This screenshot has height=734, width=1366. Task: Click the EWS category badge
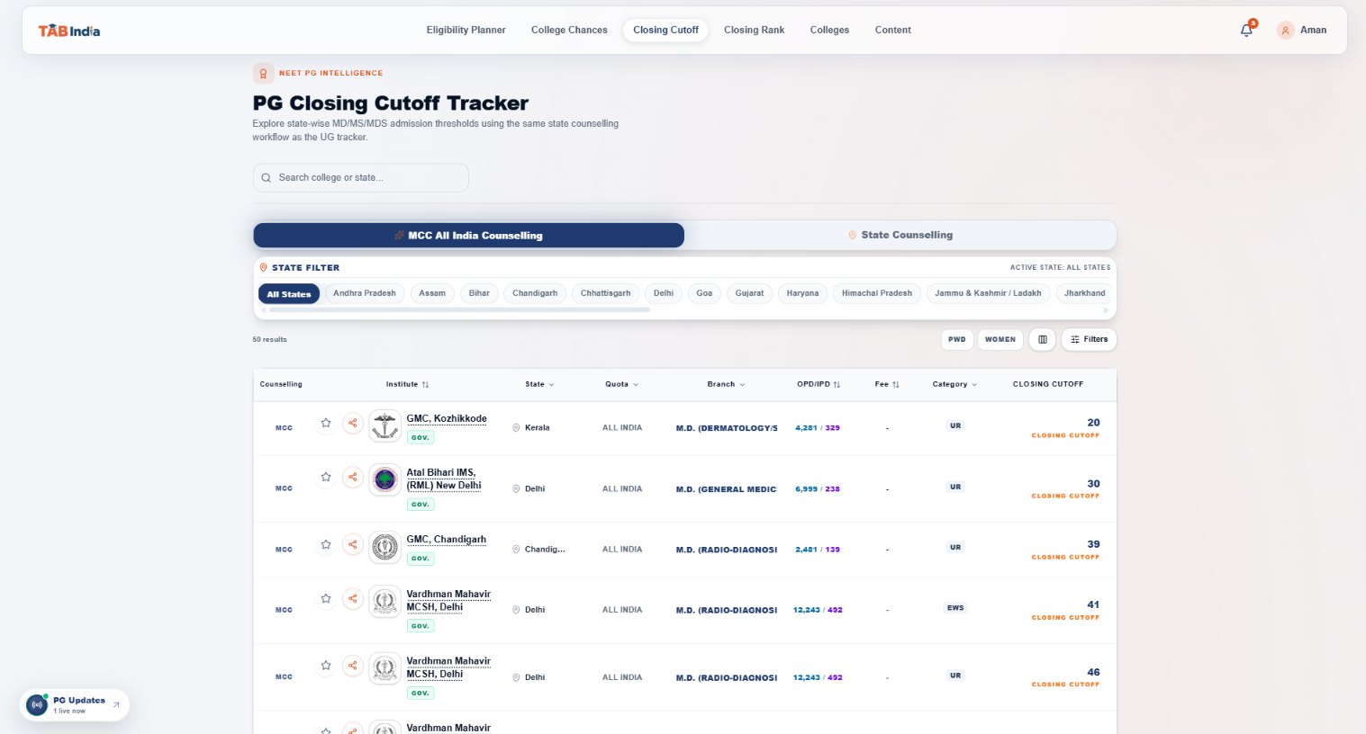(955, 608)
